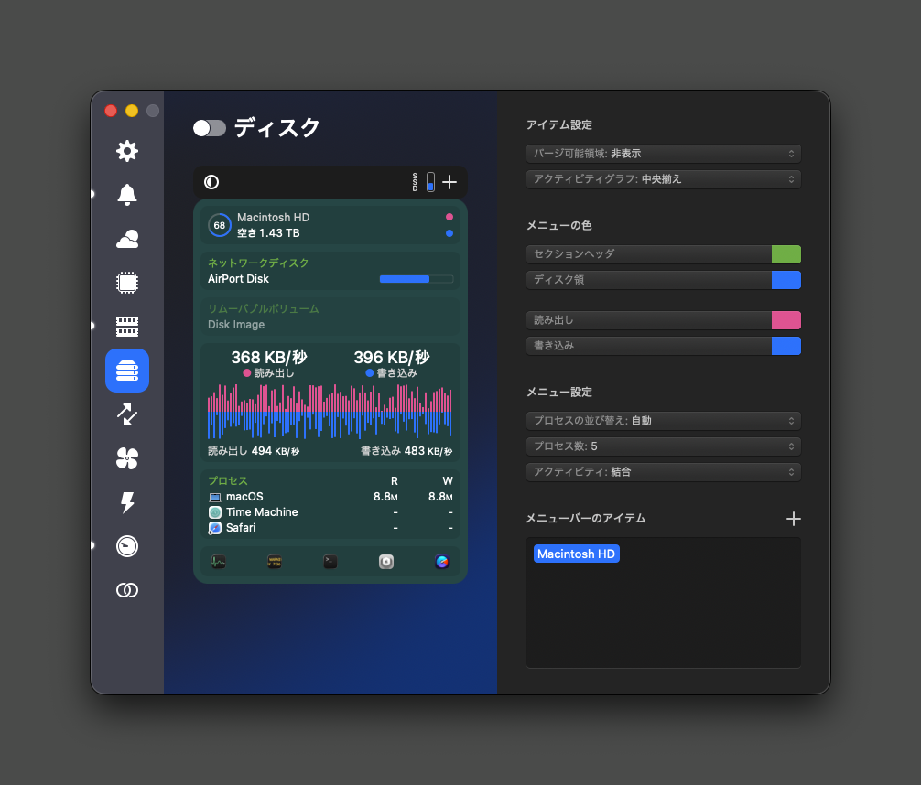The width and height of the screenshot is (921, 785).
Task: Select the Memory section in sidebar
Action: pos(127,327)
